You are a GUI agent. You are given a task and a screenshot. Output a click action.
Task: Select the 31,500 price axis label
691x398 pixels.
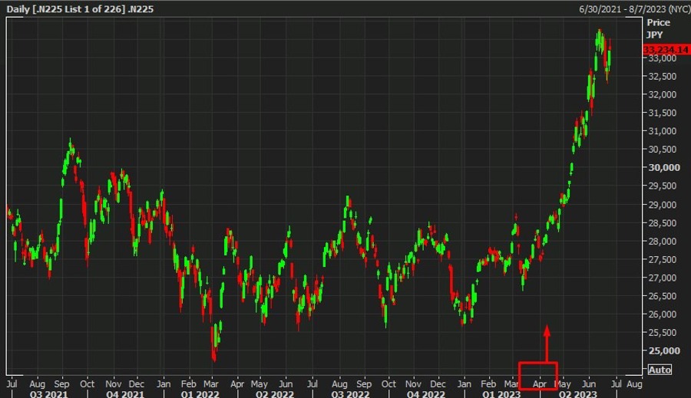coord(662,113)
